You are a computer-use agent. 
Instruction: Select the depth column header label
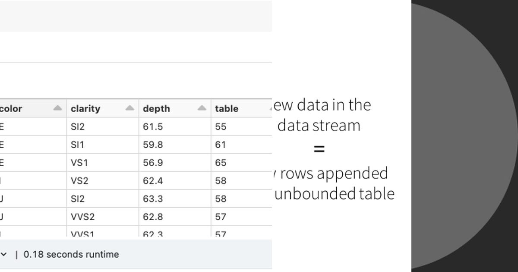point(156,109)
